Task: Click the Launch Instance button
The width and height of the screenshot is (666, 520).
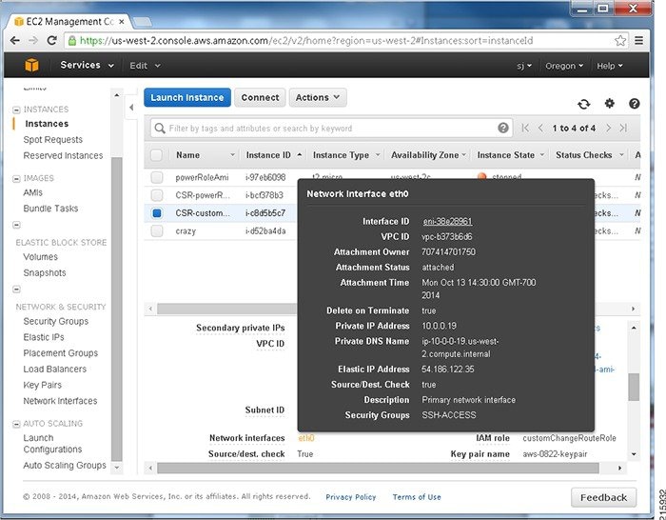Action: point(187,97)
